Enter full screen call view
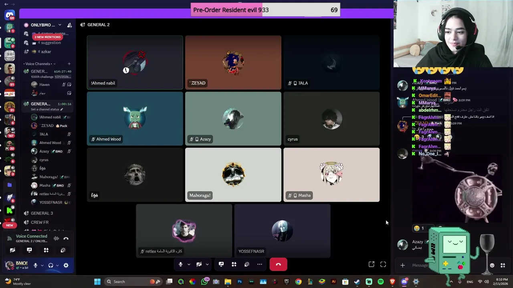Image resolution: width=513 pixels, height=288 pixels. coord(383,264)
